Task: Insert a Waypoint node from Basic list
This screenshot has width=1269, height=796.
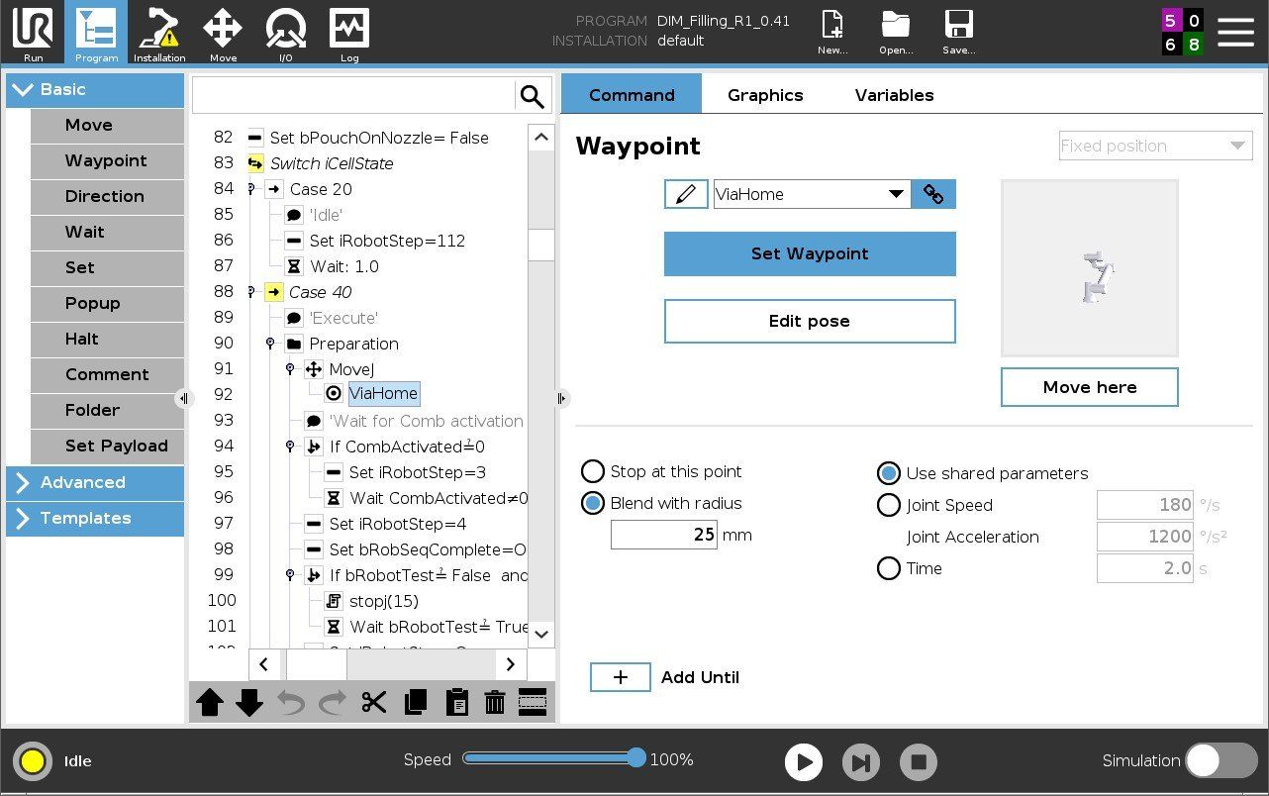Action: [107, 160]
